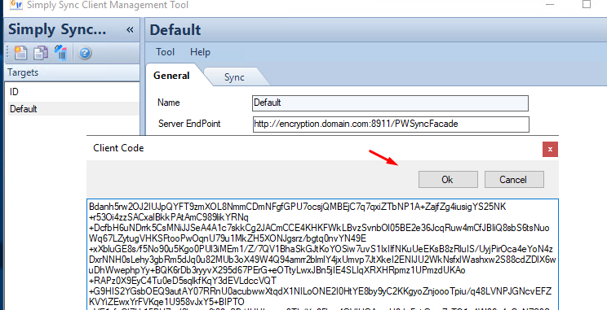The height and width of the screenshot is (310, 607).
Task: Maximize the Simply Sync window
Action: click(587, 5)
